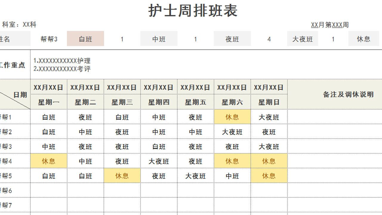The height and width of the screenshot is (215, 382).
Task: Click the empty remarks cell in 帮帮1's row
Action: pos(335,117)
